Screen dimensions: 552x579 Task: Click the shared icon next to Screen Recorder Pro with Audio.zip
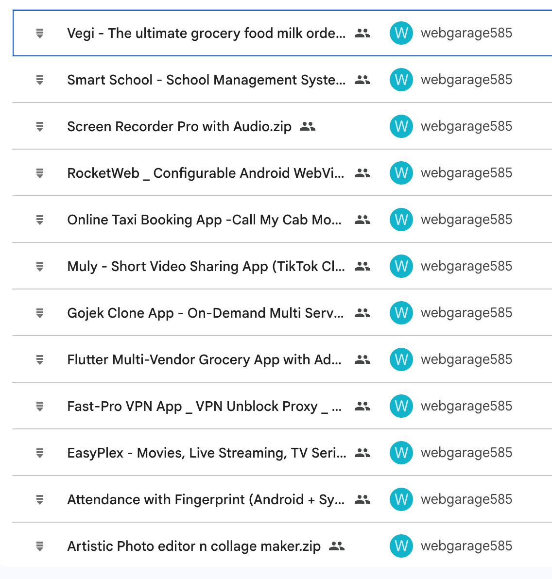tap(308, 127)
